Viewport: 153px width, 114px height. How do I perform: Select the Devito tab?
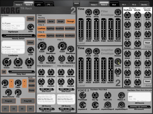click(144, 4)
